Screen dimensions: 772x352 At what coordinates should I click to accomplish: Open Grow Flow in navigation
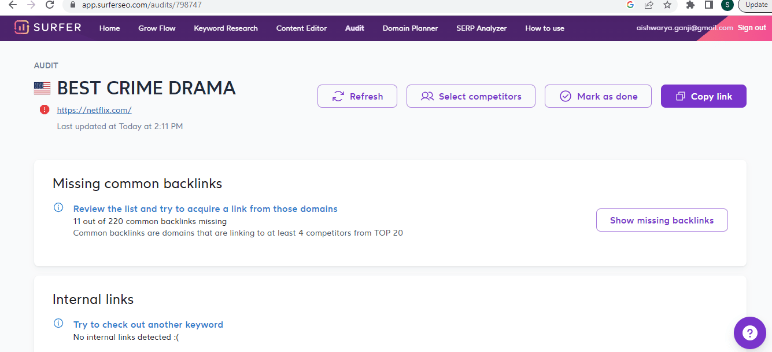point(157,28)
